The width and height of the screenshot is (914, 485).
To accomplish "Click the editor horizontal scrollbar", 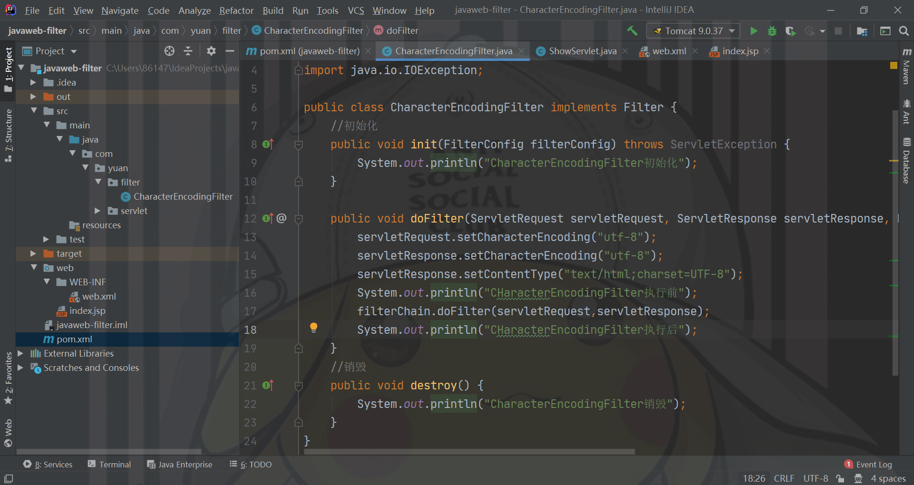I will click(469, 452).
